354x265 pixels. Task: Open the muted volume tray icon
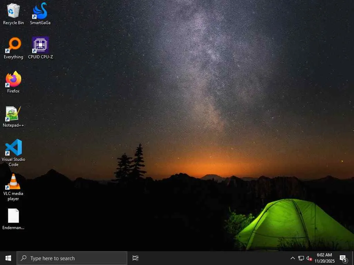pyautogui.click(x=309, y=258)
